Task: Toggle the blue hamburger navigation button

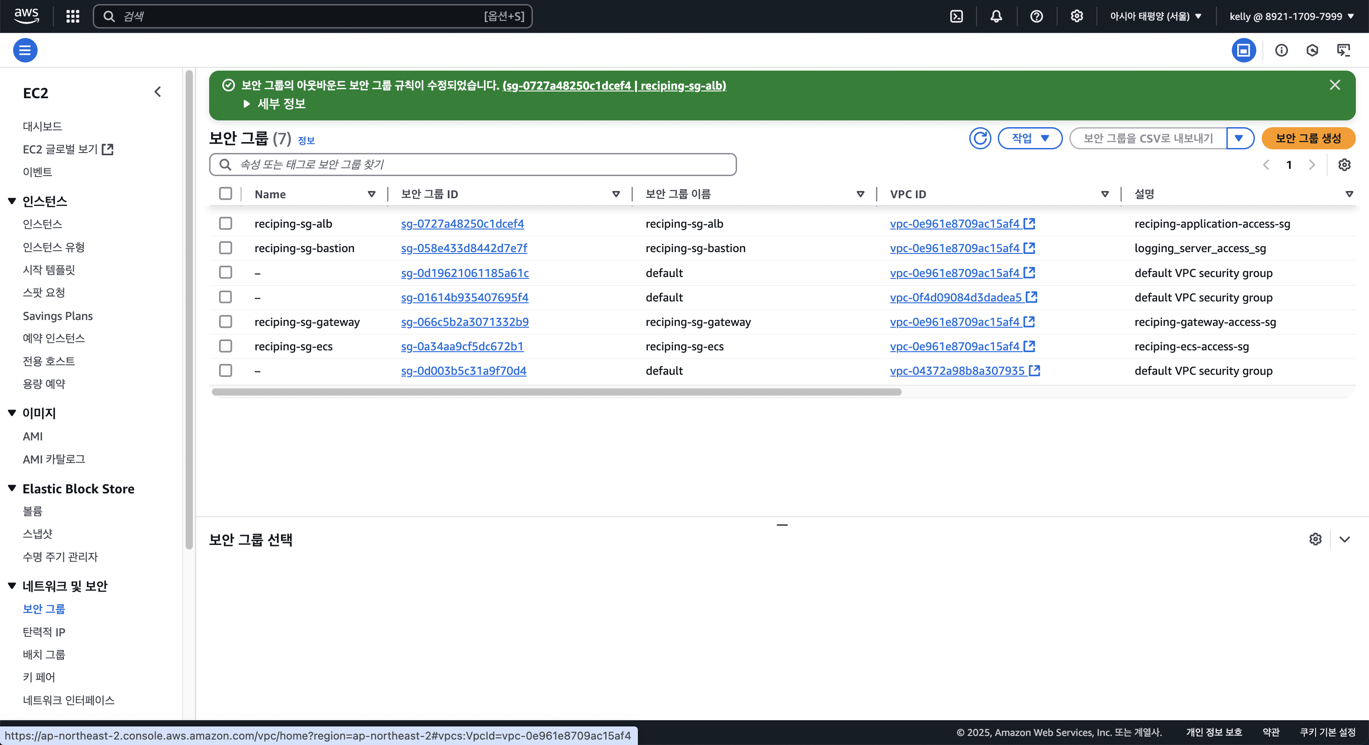Action: point(25,50)
